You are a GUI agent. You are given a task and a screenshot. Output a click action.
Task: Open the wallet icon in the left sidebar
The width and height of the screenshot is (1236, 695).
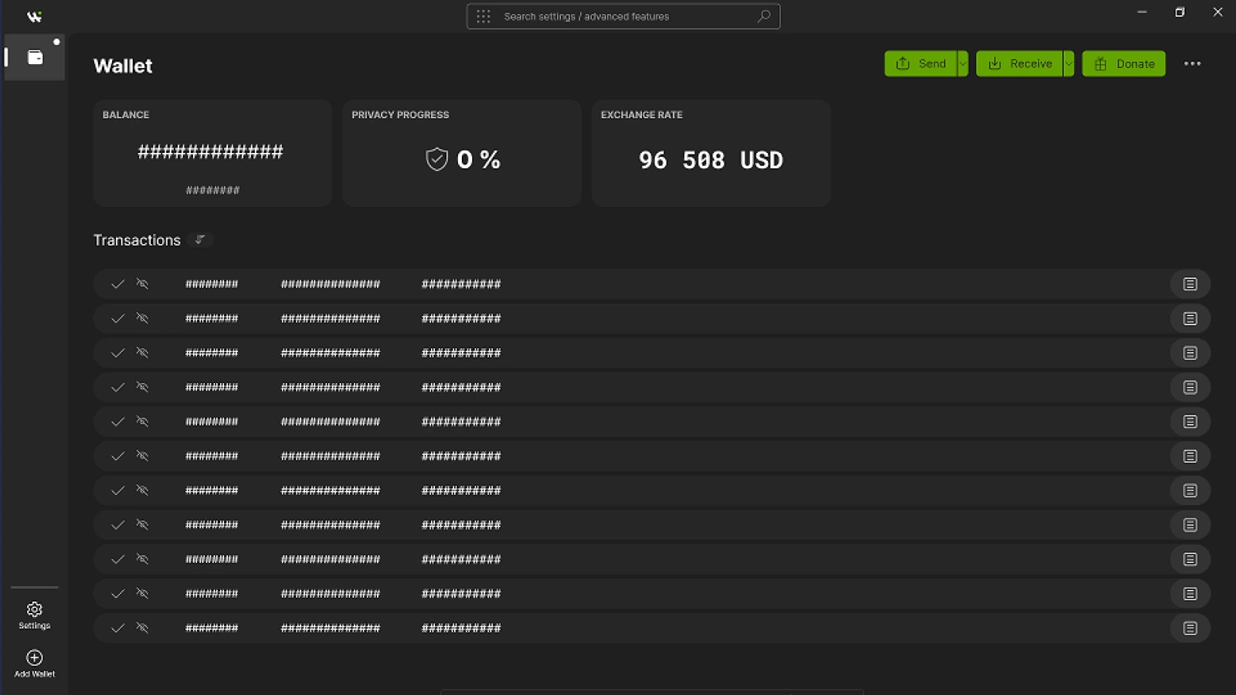[x=35, y=57]
